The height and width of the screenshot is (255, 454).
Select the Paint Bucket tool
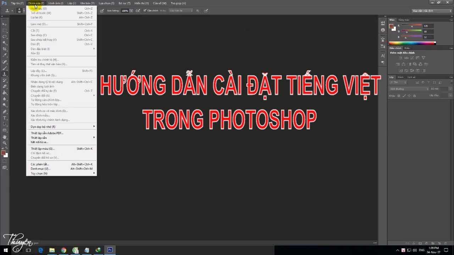pos(5,93)
